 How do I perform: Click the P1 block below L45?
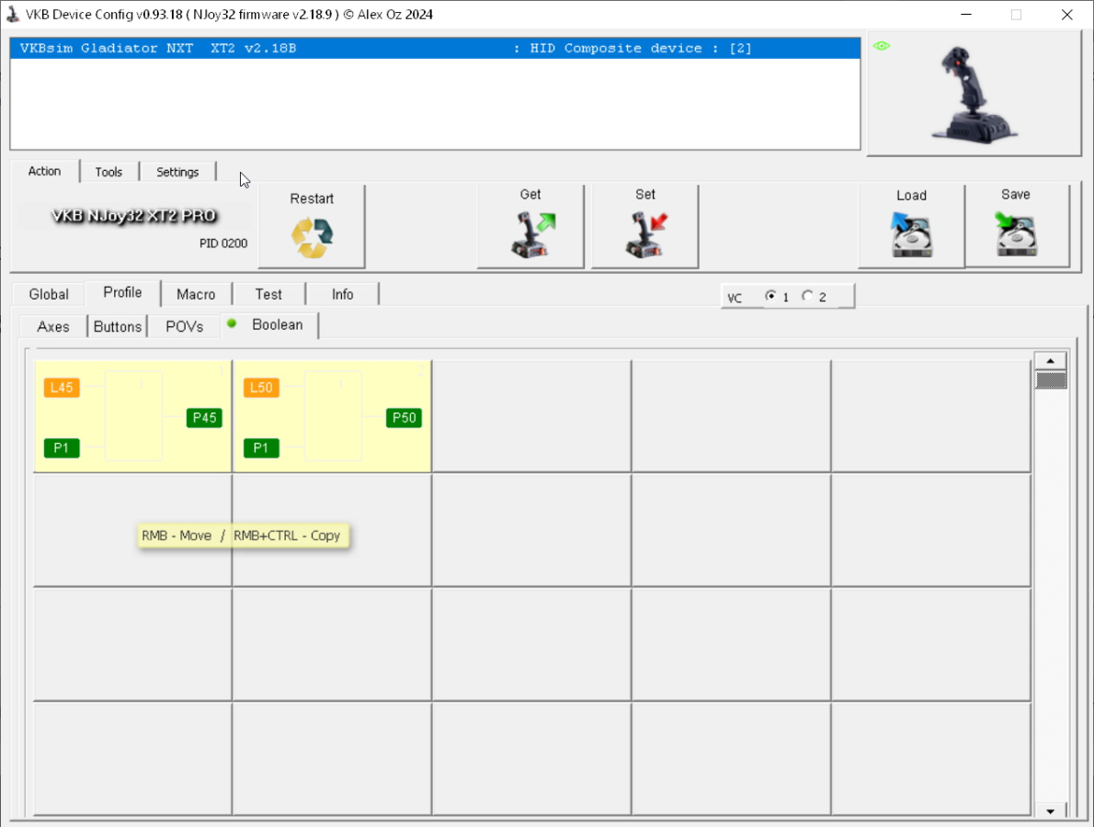[x=62, y=447]
